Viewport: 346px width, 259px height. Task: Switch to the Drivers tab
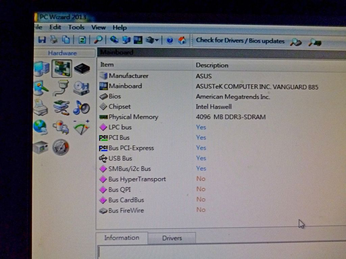(x=172, y=238)
